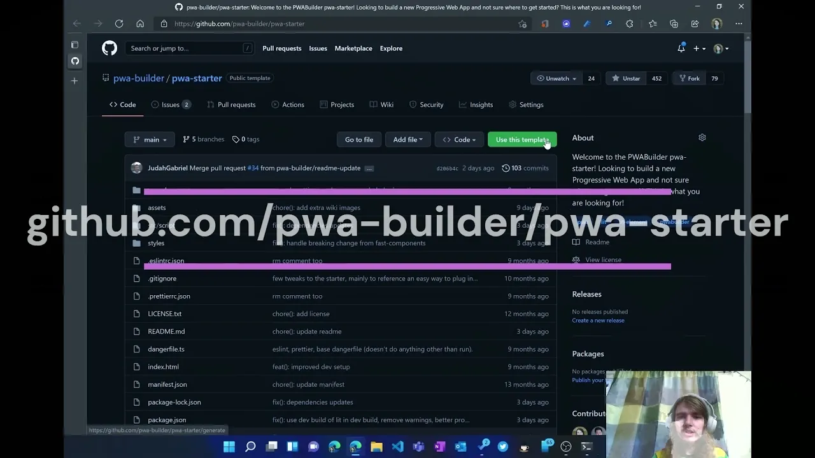Select the GitHub tab in vertical tabs

tap(75, 61)
